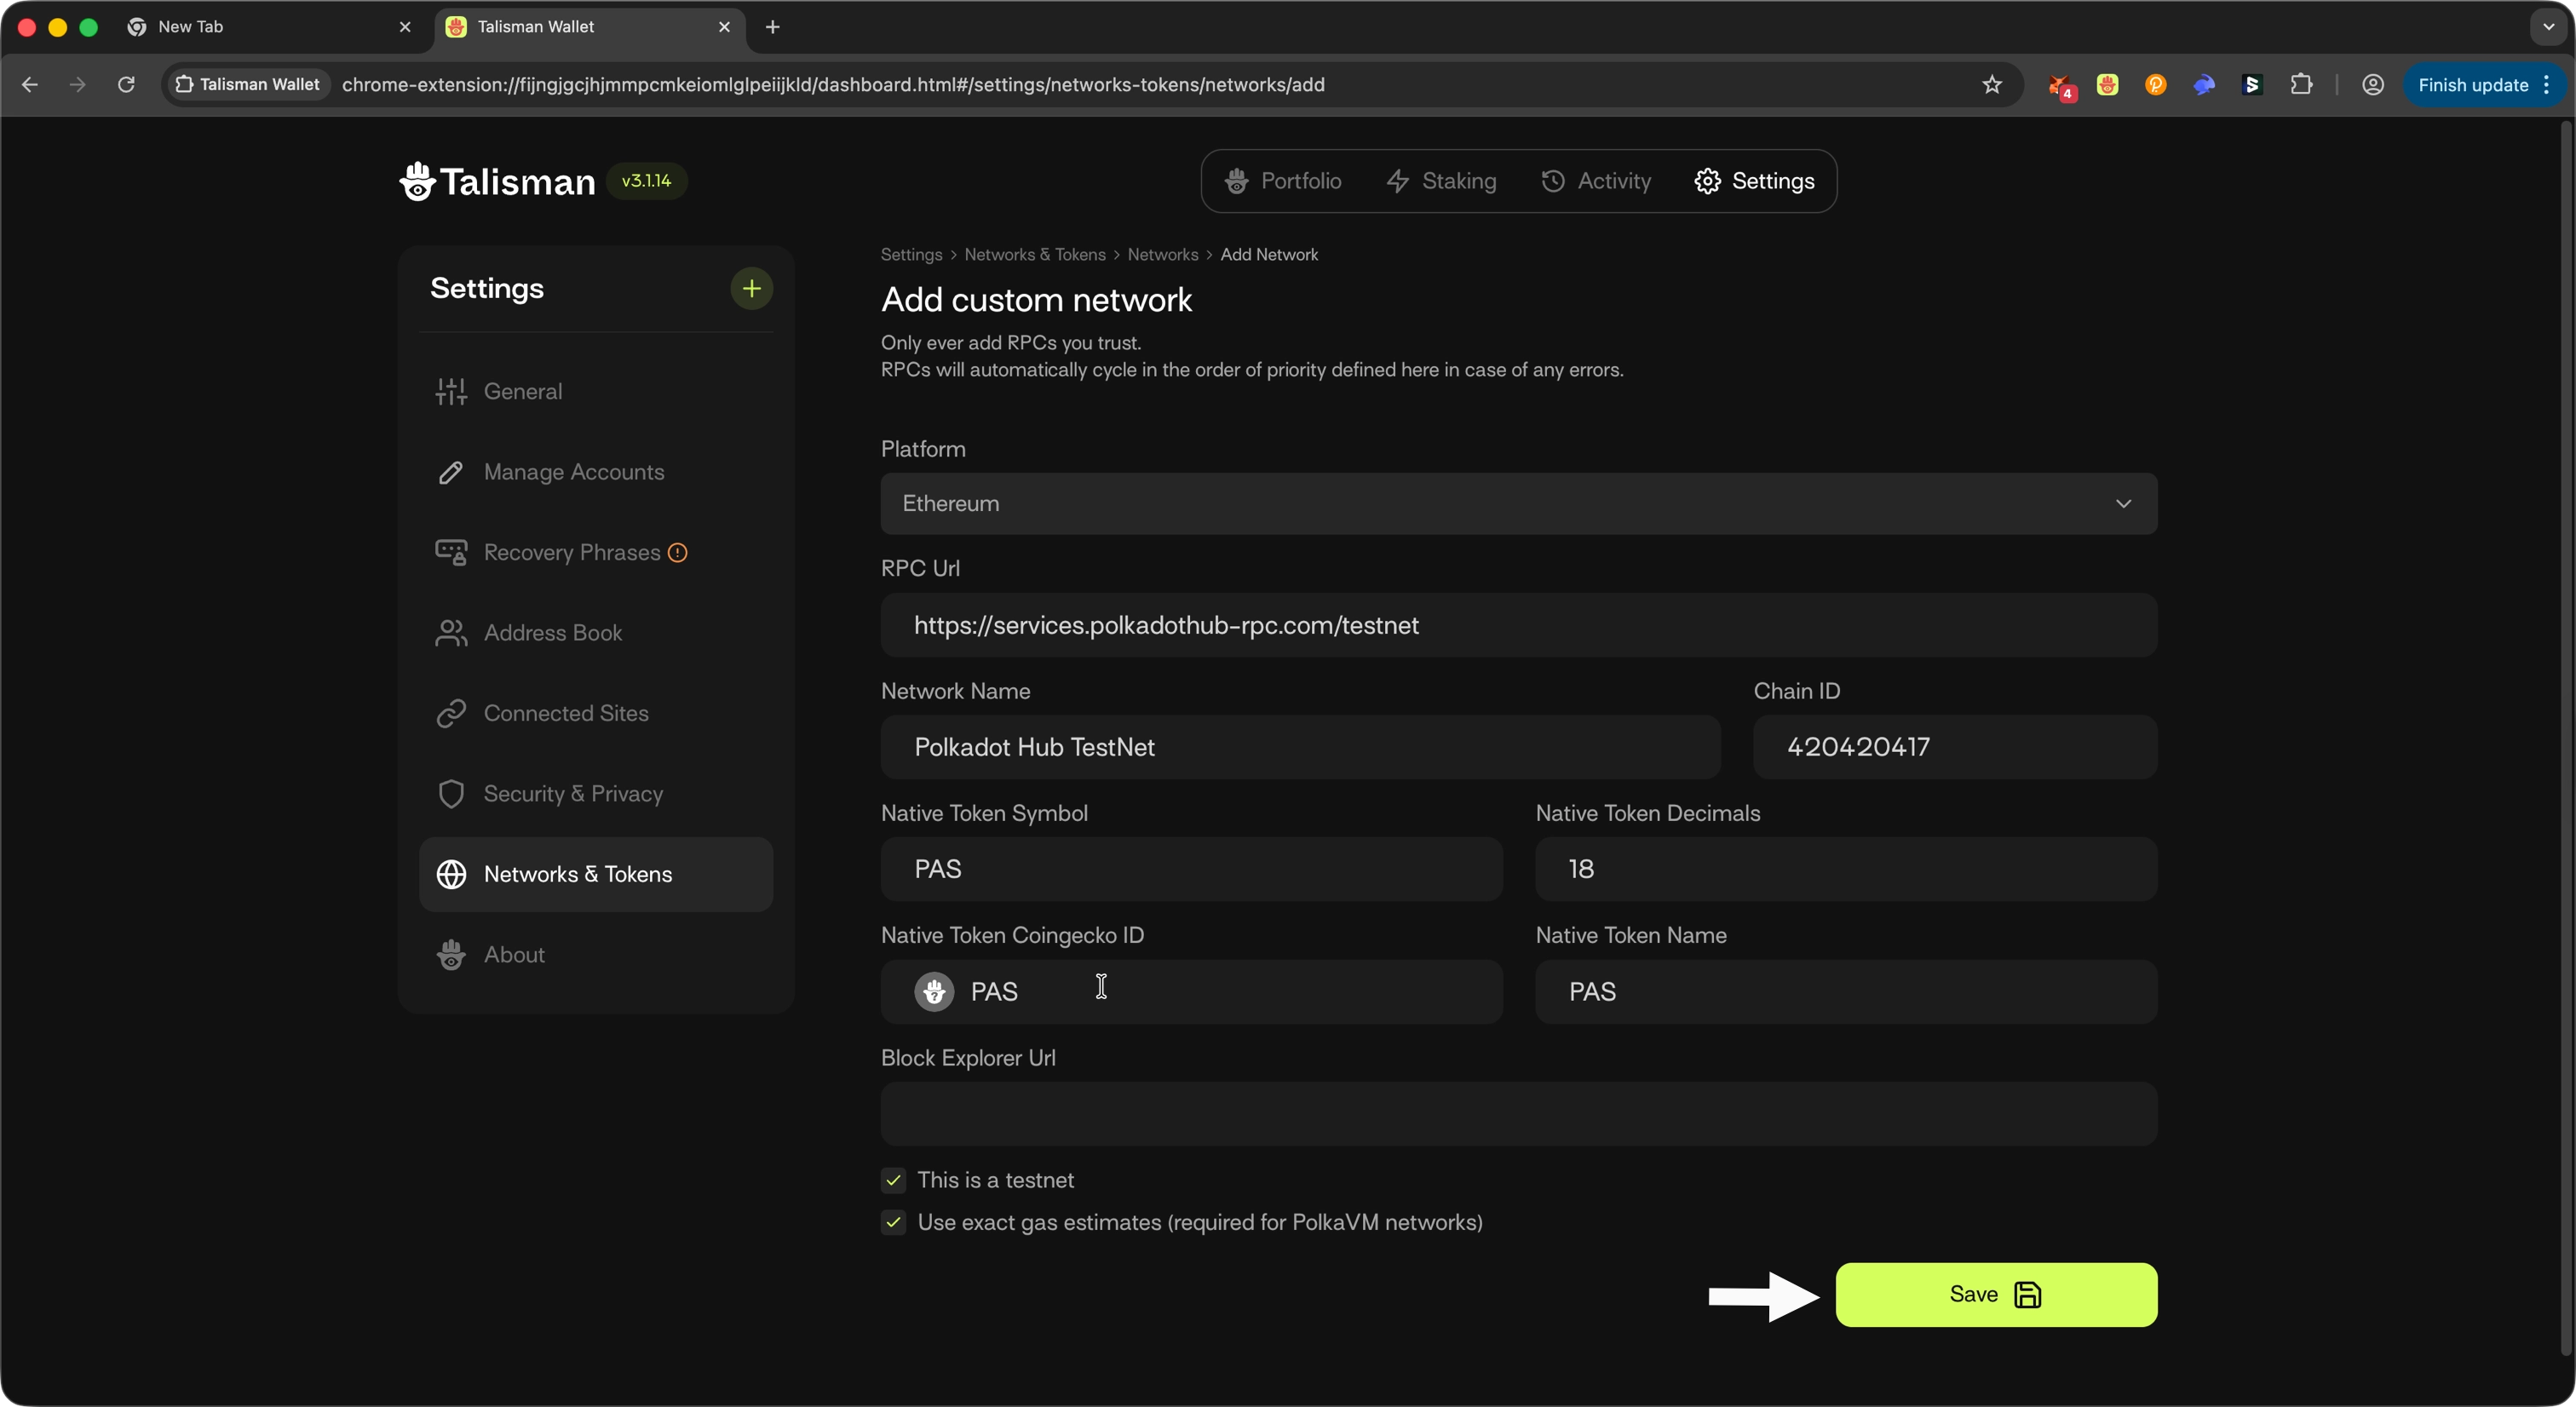Screen dimensions: 2576x1407
Task: Bookmark this page with the star icon
Action: click(1992, 85)
